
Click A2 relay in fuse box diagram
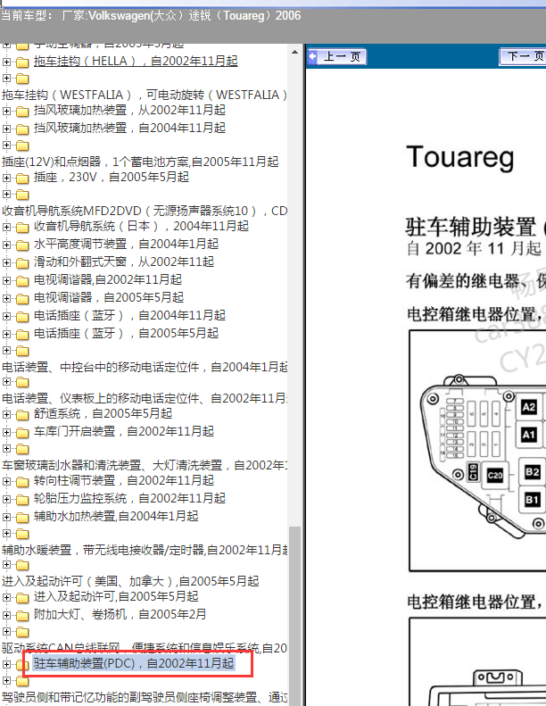[528, 407]
